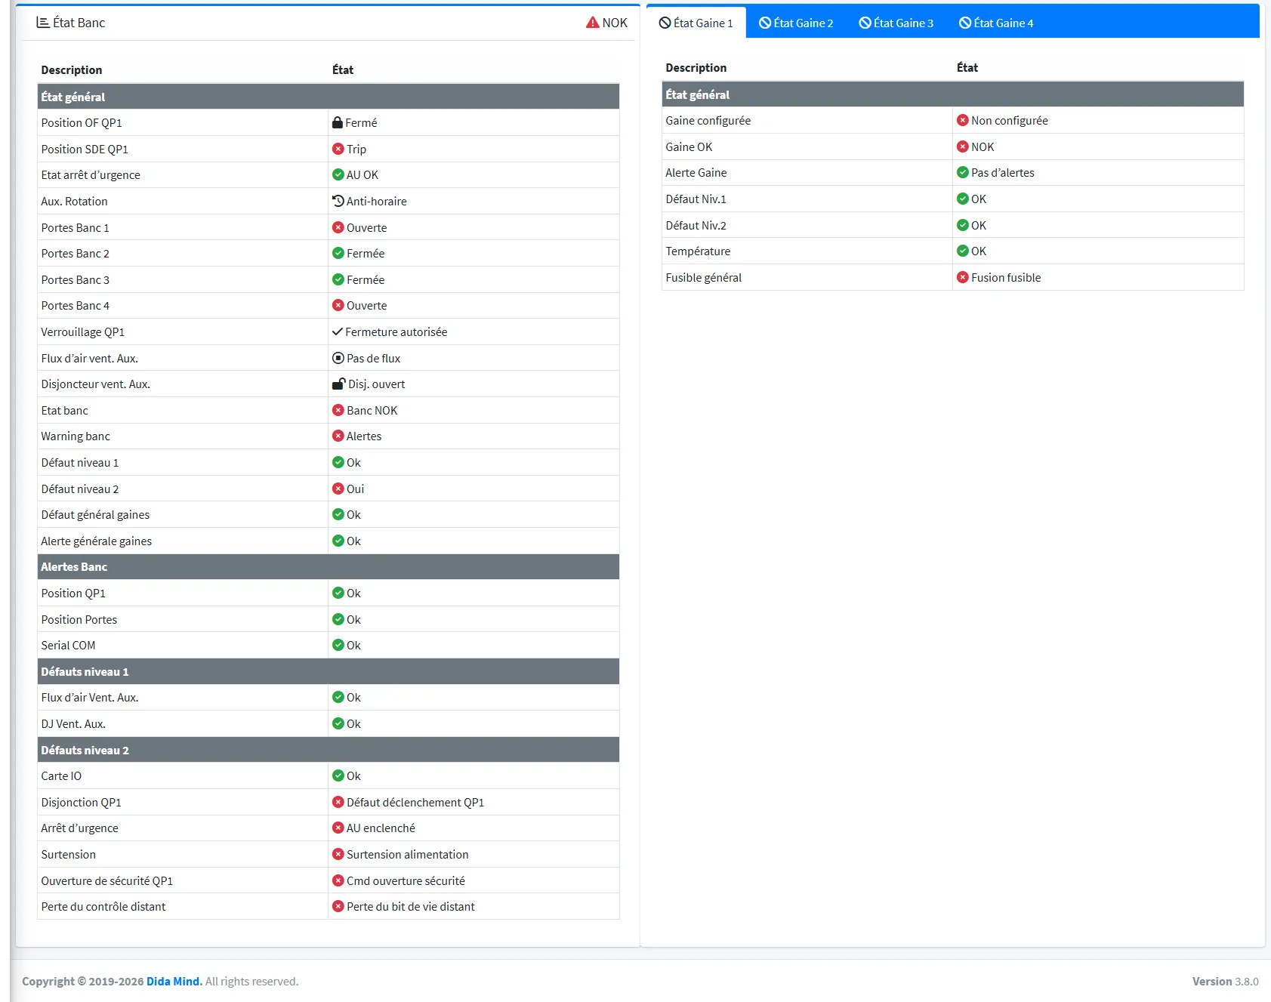The width and height of the screenshot is (1271, 1002).
Task: Click the red cross icon beside Trip
Action: [338, 149]
